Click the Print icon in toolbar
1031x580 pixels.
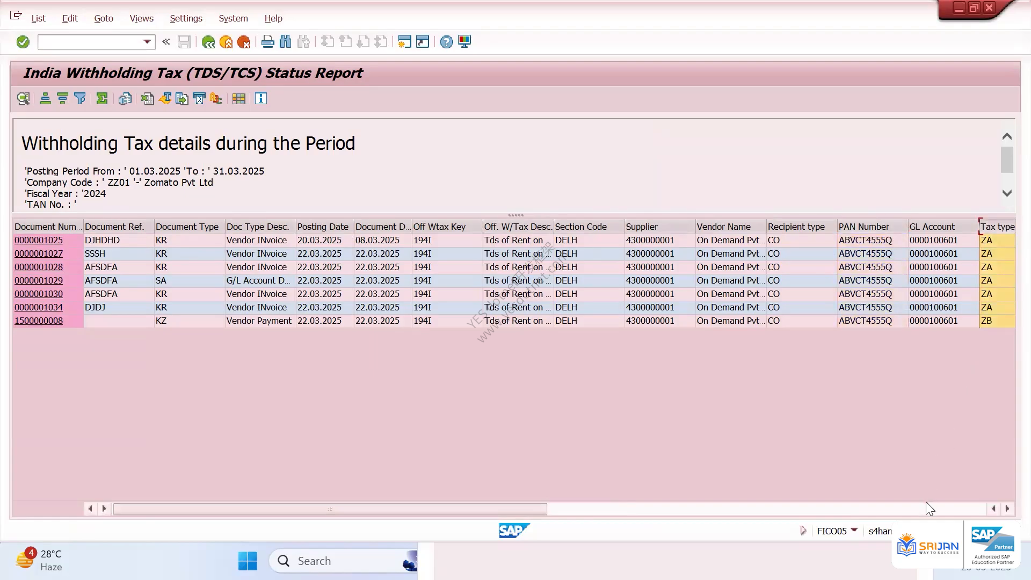pyautogui.click(x=267, y=42)
